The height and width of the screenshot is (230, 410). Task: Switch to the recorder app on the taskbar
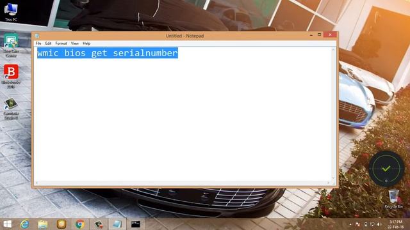coord(99,224)
